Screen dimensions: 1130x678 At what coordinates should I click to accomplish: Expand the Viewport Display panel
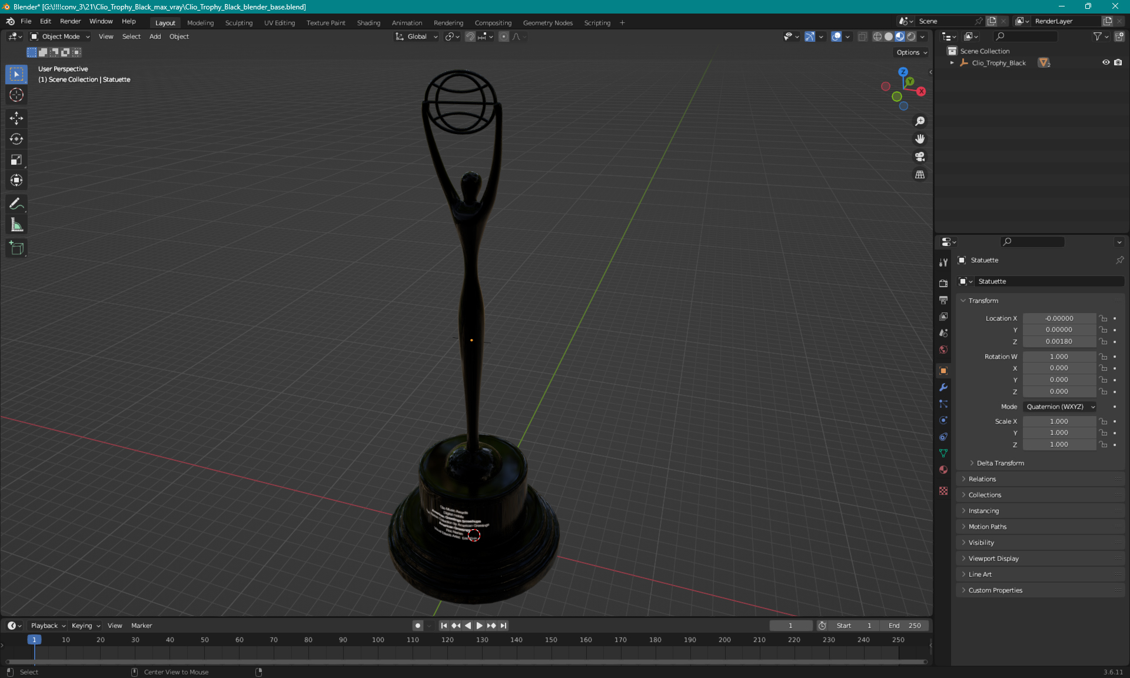coord(993,559)
